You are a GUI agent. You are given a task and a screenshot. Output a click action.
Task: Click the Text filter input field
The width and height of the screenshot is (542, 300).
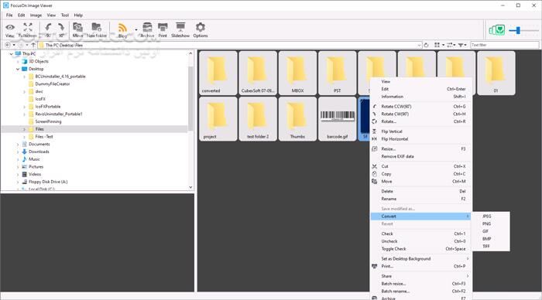click(x=504, y=45)
